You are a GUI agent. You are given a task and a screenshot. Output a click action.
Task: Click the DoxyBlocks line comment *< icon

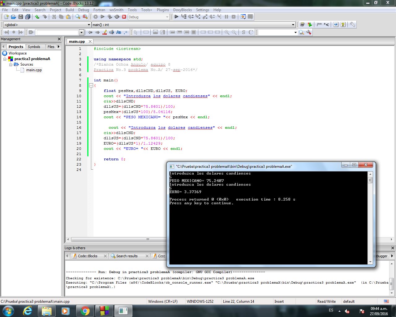[x=326, y=24]
